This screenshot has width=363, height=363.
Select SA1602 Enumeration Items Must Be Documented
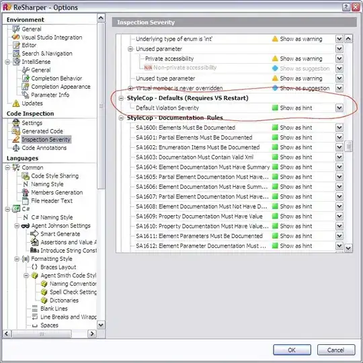[x=198, y=147]
